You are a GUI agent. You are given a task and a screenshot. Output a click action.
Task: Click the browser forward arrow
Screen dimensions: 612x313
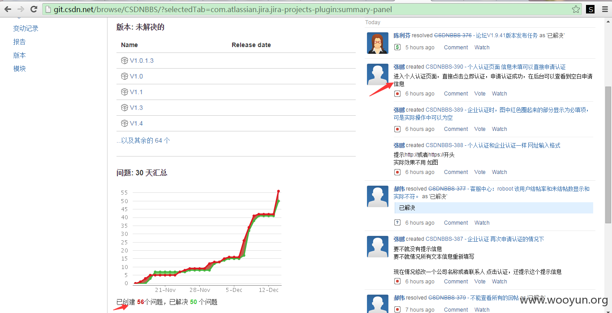(21, 9)
